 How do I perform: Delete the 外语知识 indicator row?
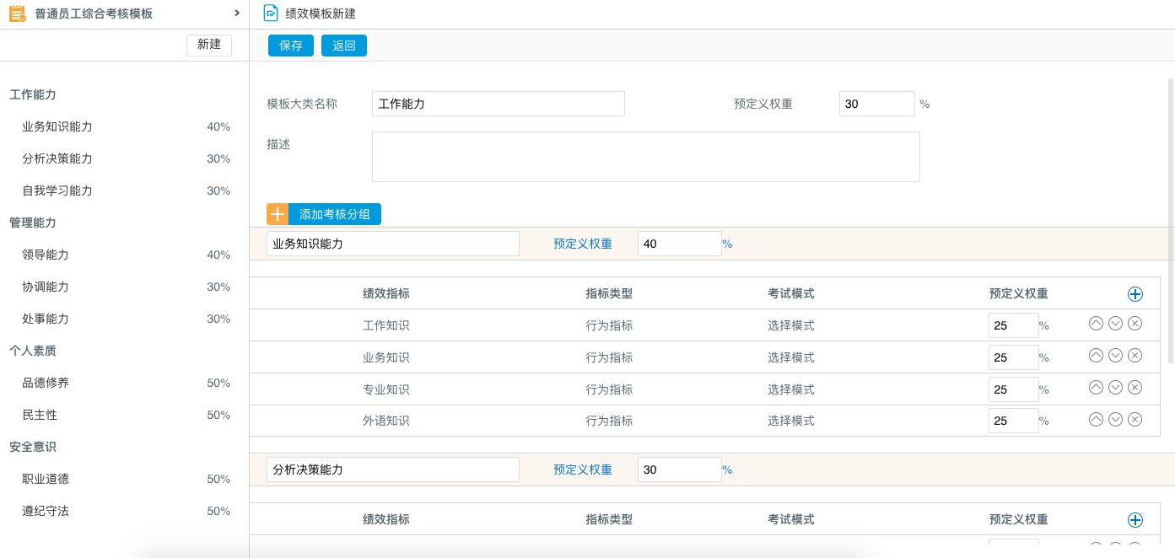coord(1135,420)
